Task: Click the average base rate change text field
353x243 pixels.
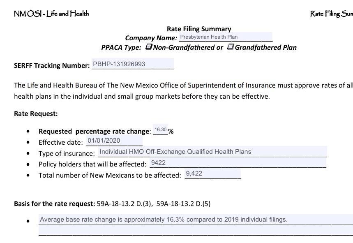Action: coord(196,220)
